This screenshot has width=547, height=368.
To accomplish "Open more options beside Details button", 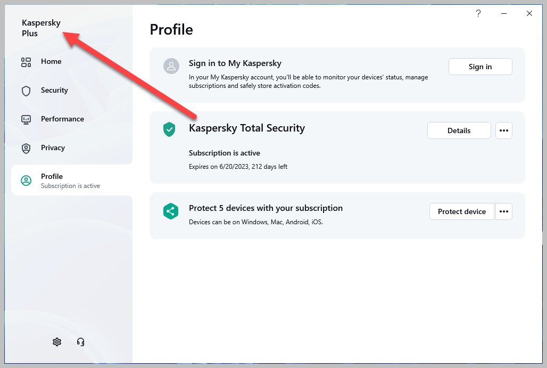I will 504,130.
